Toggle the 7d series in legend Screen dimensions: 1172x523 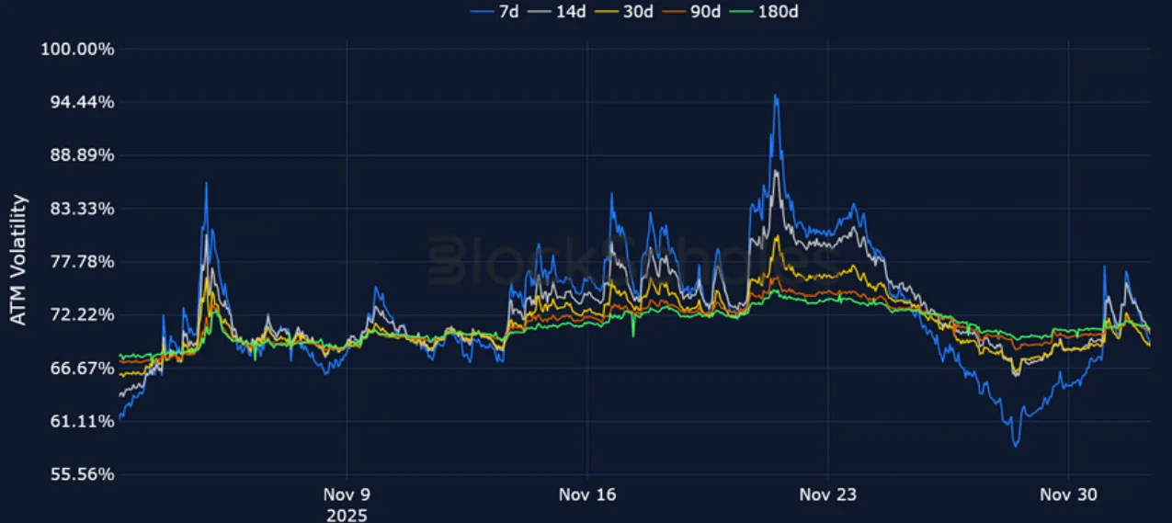[494, 12]
